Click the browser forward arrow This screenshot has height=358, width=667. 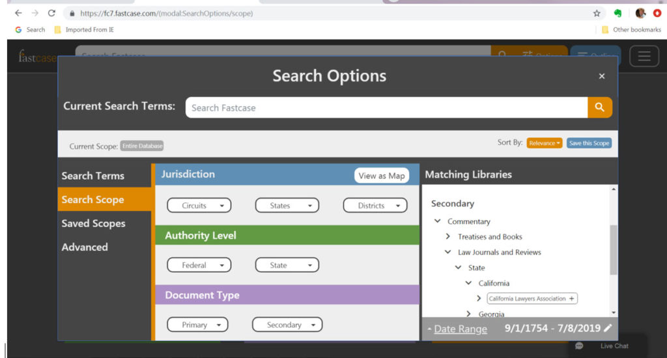click(x=35, y=13)
